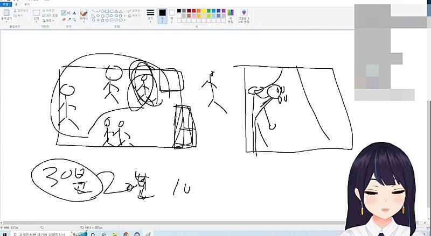The width and height of the screenshot is (431, 236).
Task: Switch to the View (보기) ribbon tab
Action: click(x=27, y=4)
